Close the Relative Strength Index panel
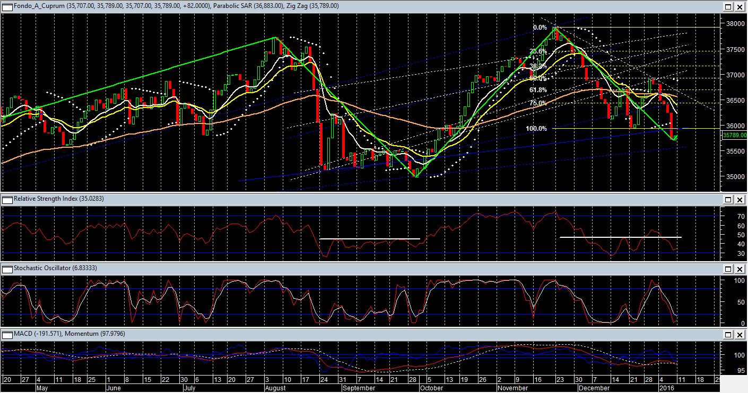The height and width of the screenshot is (393, 748). [740, 199]
